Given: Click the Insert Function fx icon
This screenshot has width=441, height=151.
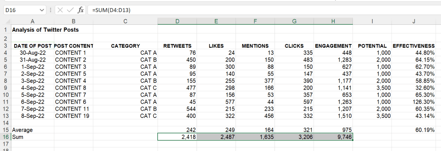Looking at the screenshot, I should coord(80,10).
